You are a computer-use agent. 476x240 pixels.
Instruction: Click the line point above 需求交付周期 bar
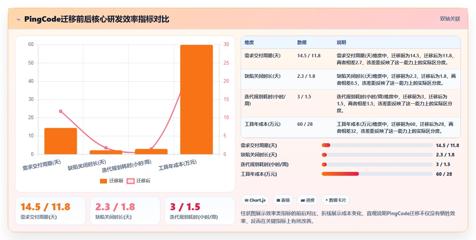coord(60,111)
